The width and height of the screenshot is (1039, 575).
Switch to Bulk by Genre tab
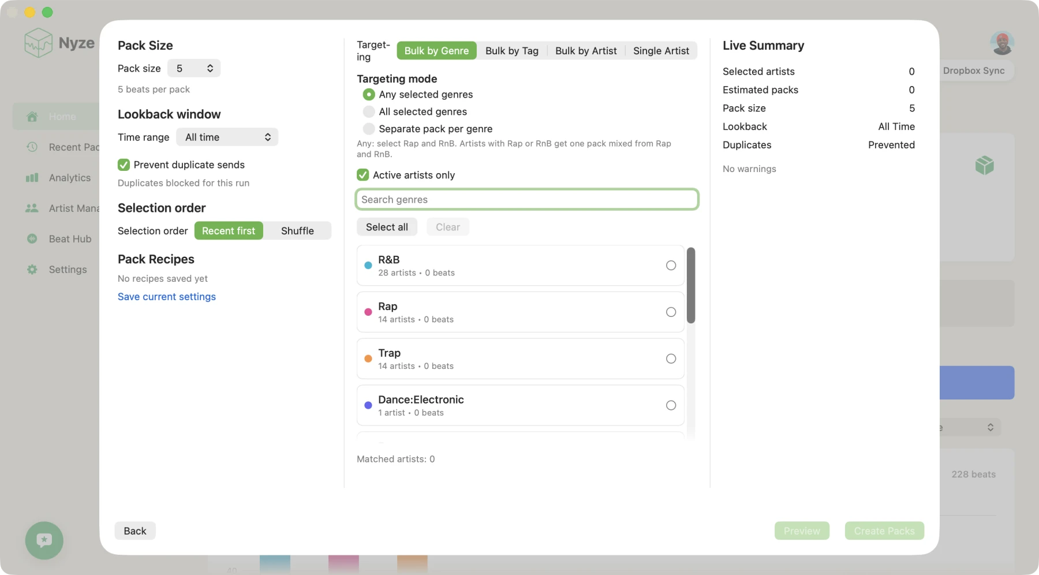click(x=436, y=51)
